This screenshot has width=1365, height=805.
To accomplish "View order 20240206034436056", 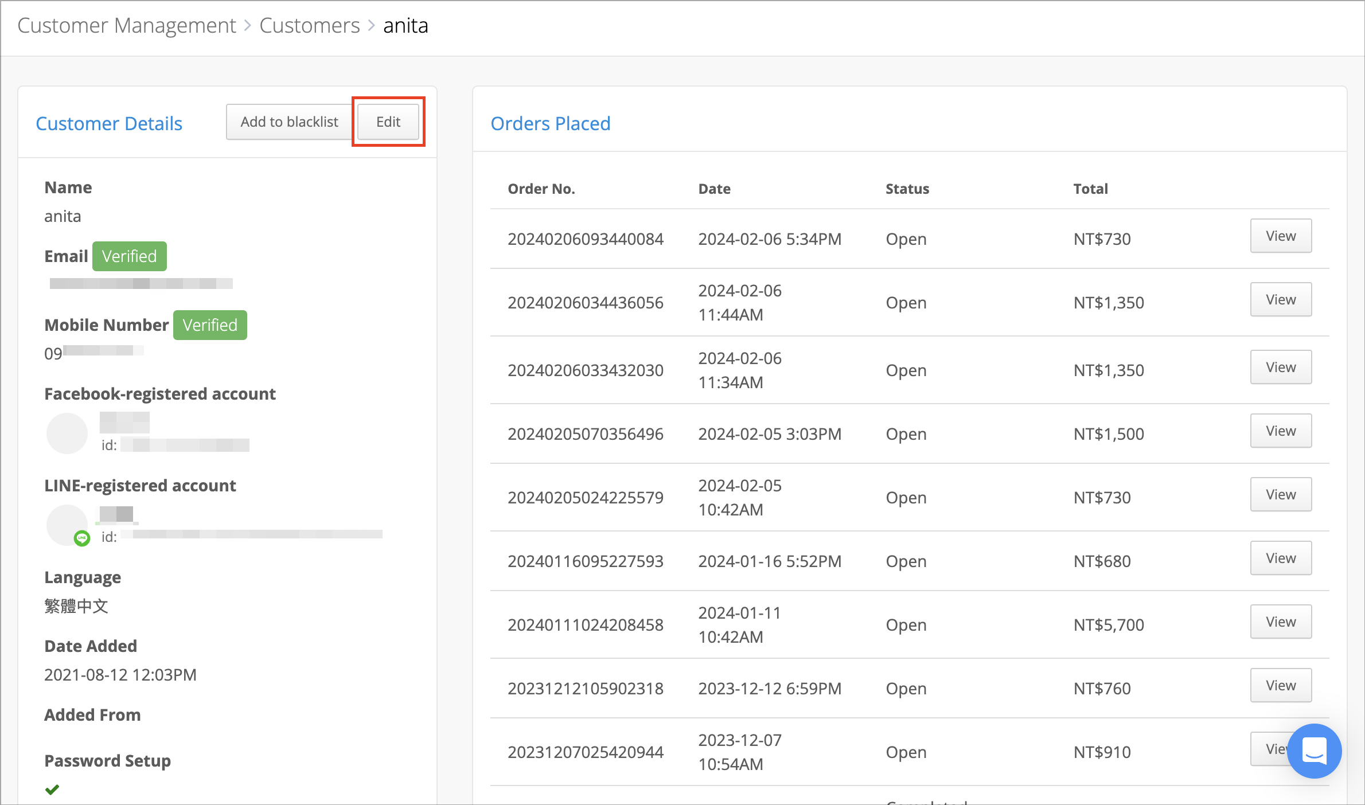I will (x=1280, y=299).
